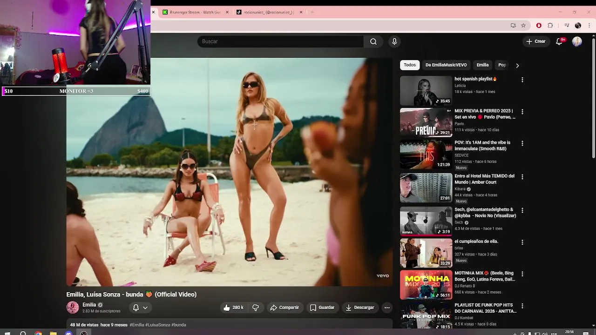
Task: Expand the subscription notification dropdown arrow
Action: 145,308
